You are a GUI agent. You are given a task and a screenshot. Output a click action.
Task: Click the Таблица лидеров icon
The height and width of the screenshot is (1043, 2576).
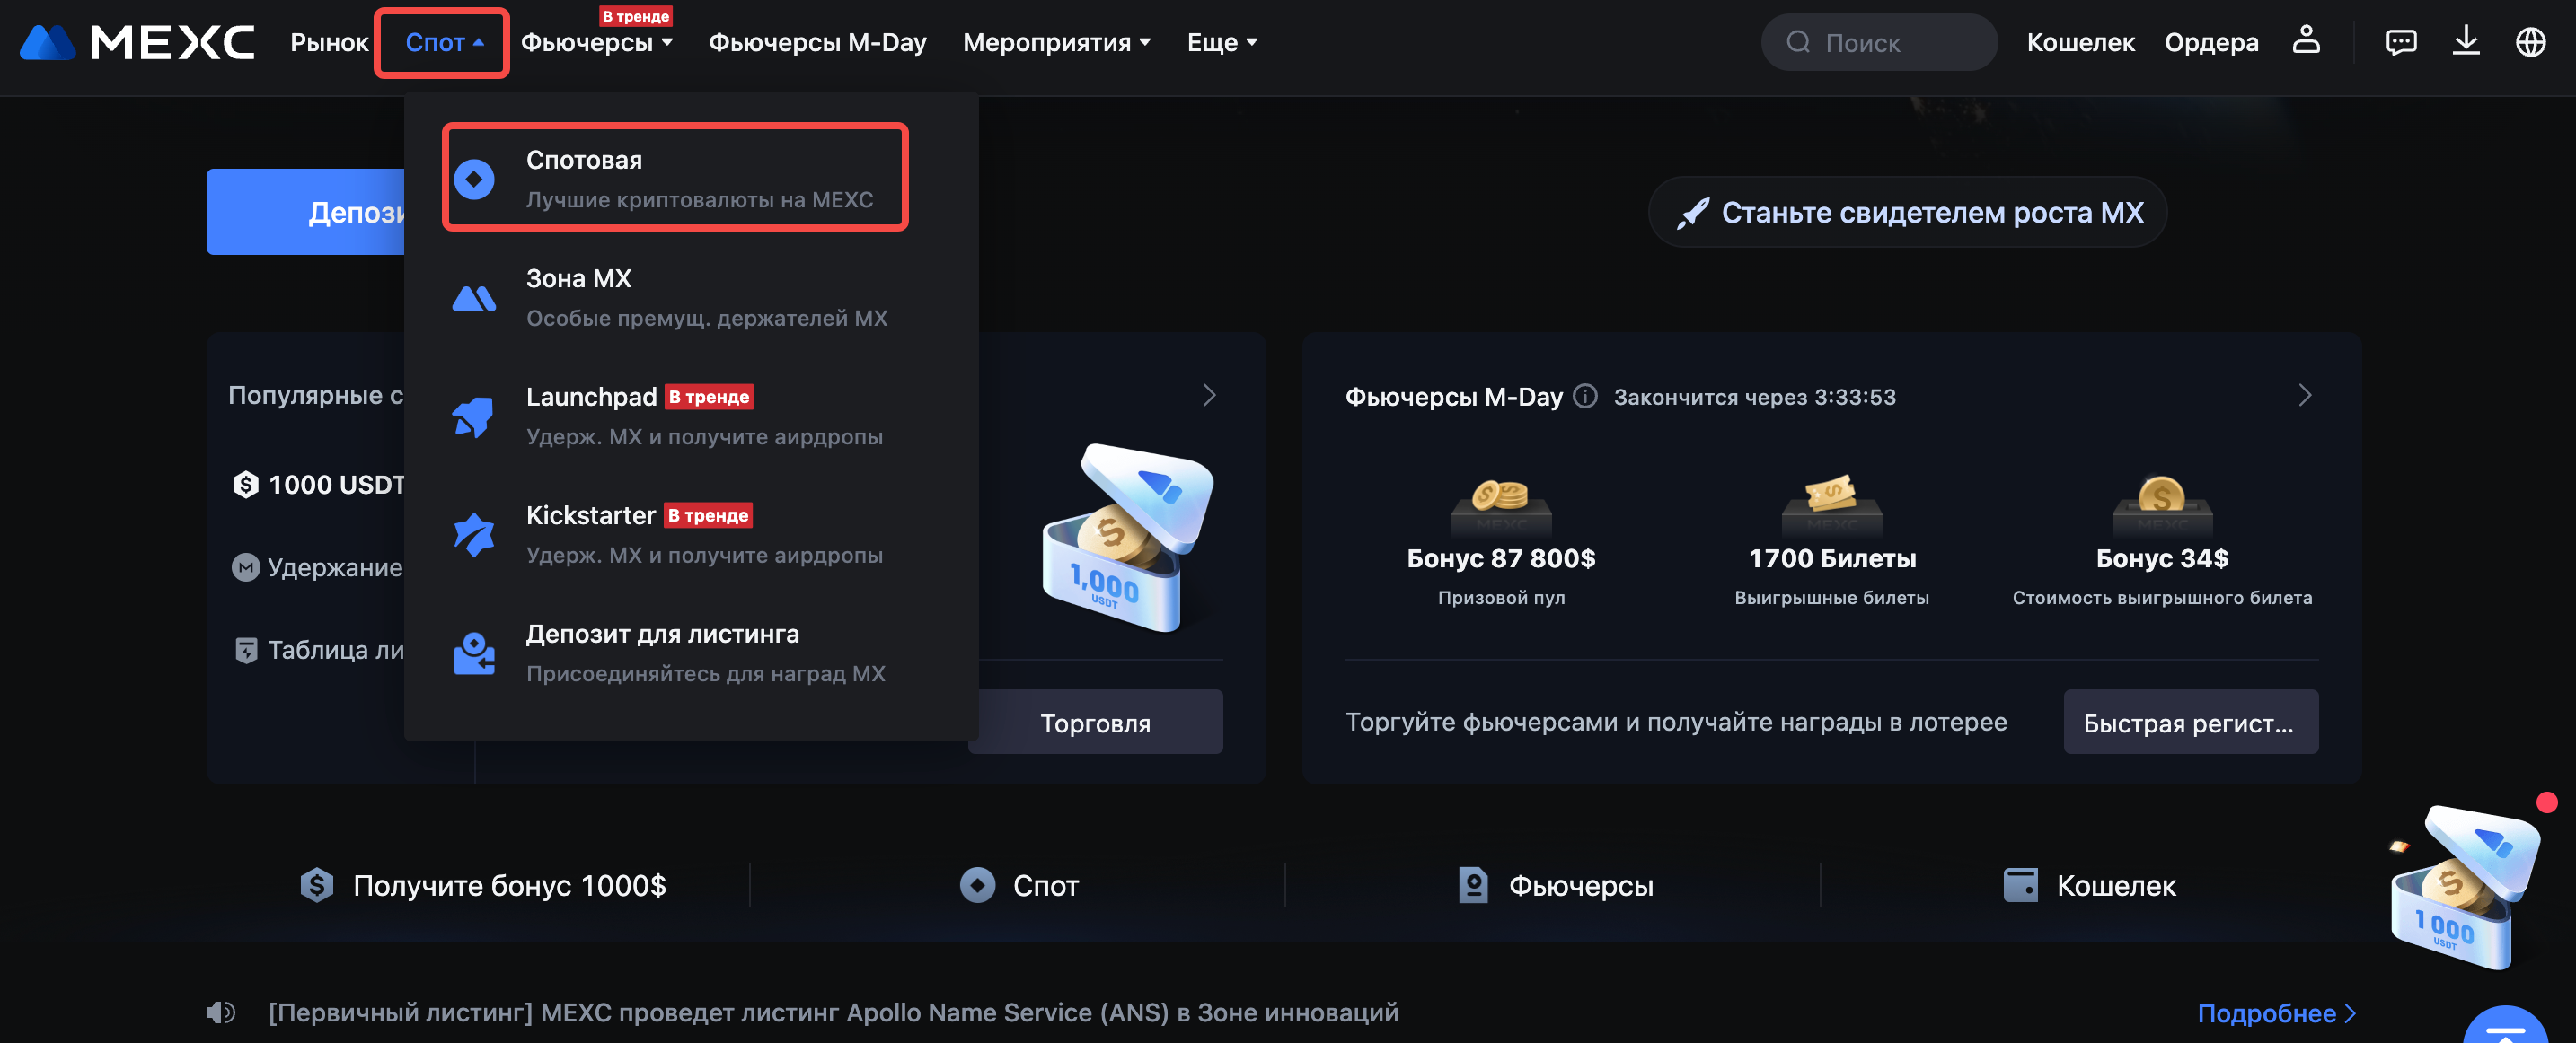click(x=245, y=649)
